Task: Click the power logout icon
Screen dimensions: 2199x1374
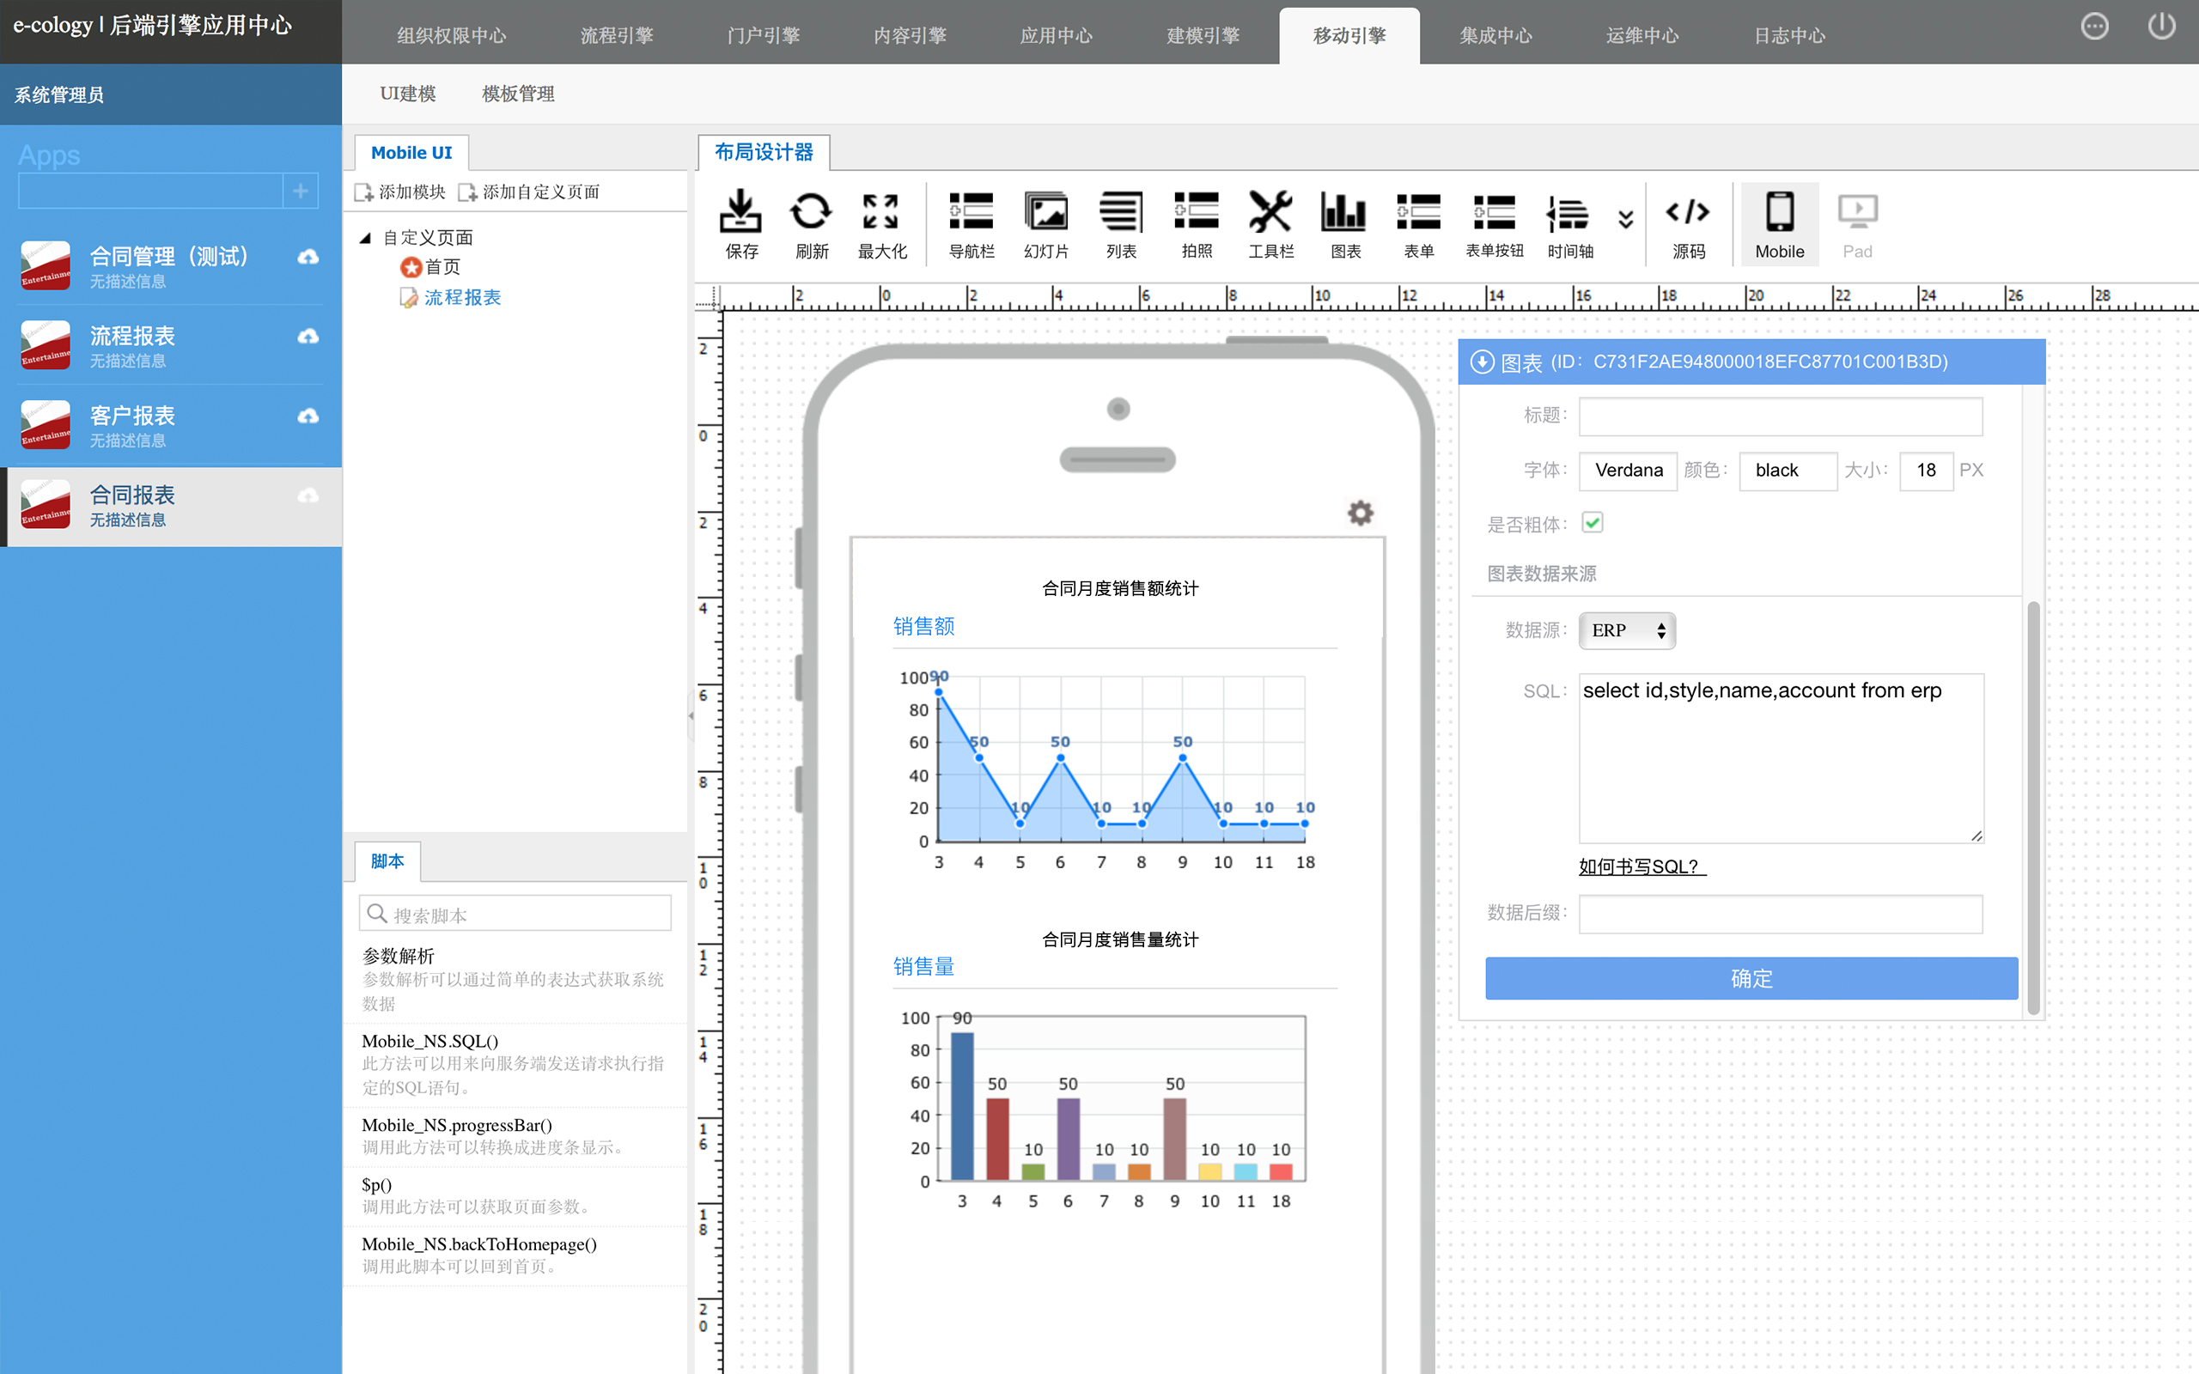Action: click(x=2162, y=27)
